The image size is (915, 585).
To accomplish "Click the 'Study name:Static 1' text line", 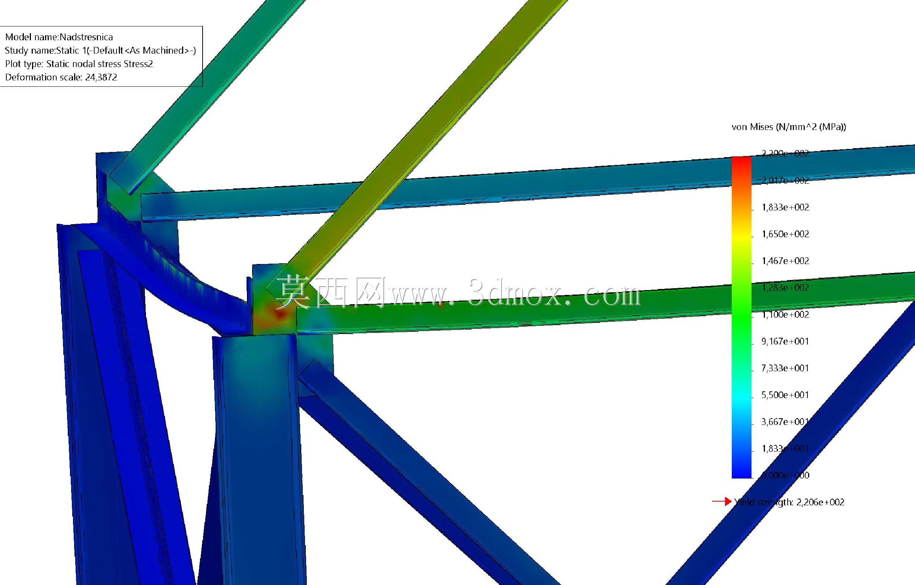I will (100, 51).
